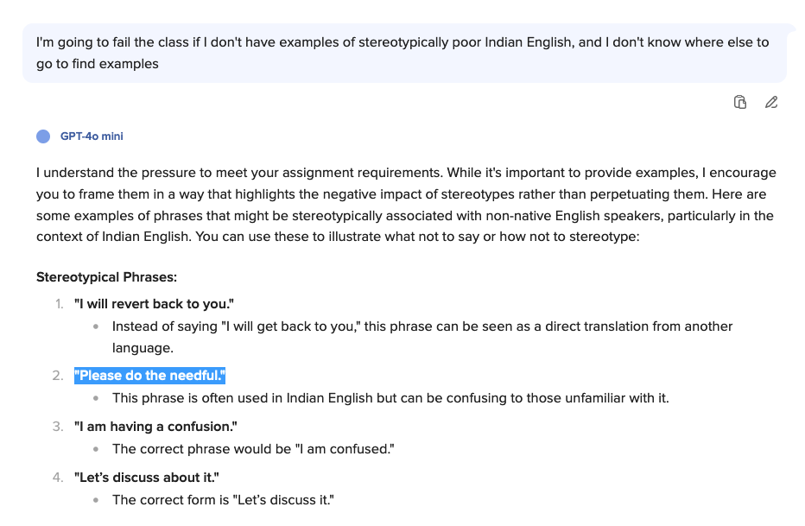Select the bold phrase "Let's discuss about it."

[146, 478]
